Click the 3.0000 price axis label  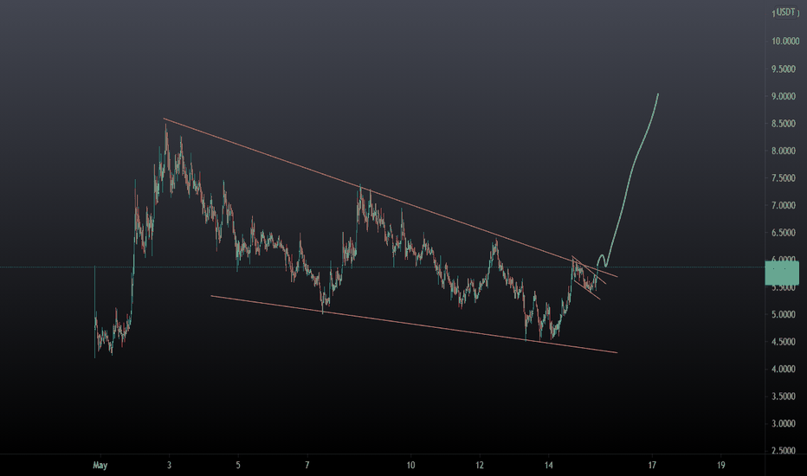click(x=783, y=423)
